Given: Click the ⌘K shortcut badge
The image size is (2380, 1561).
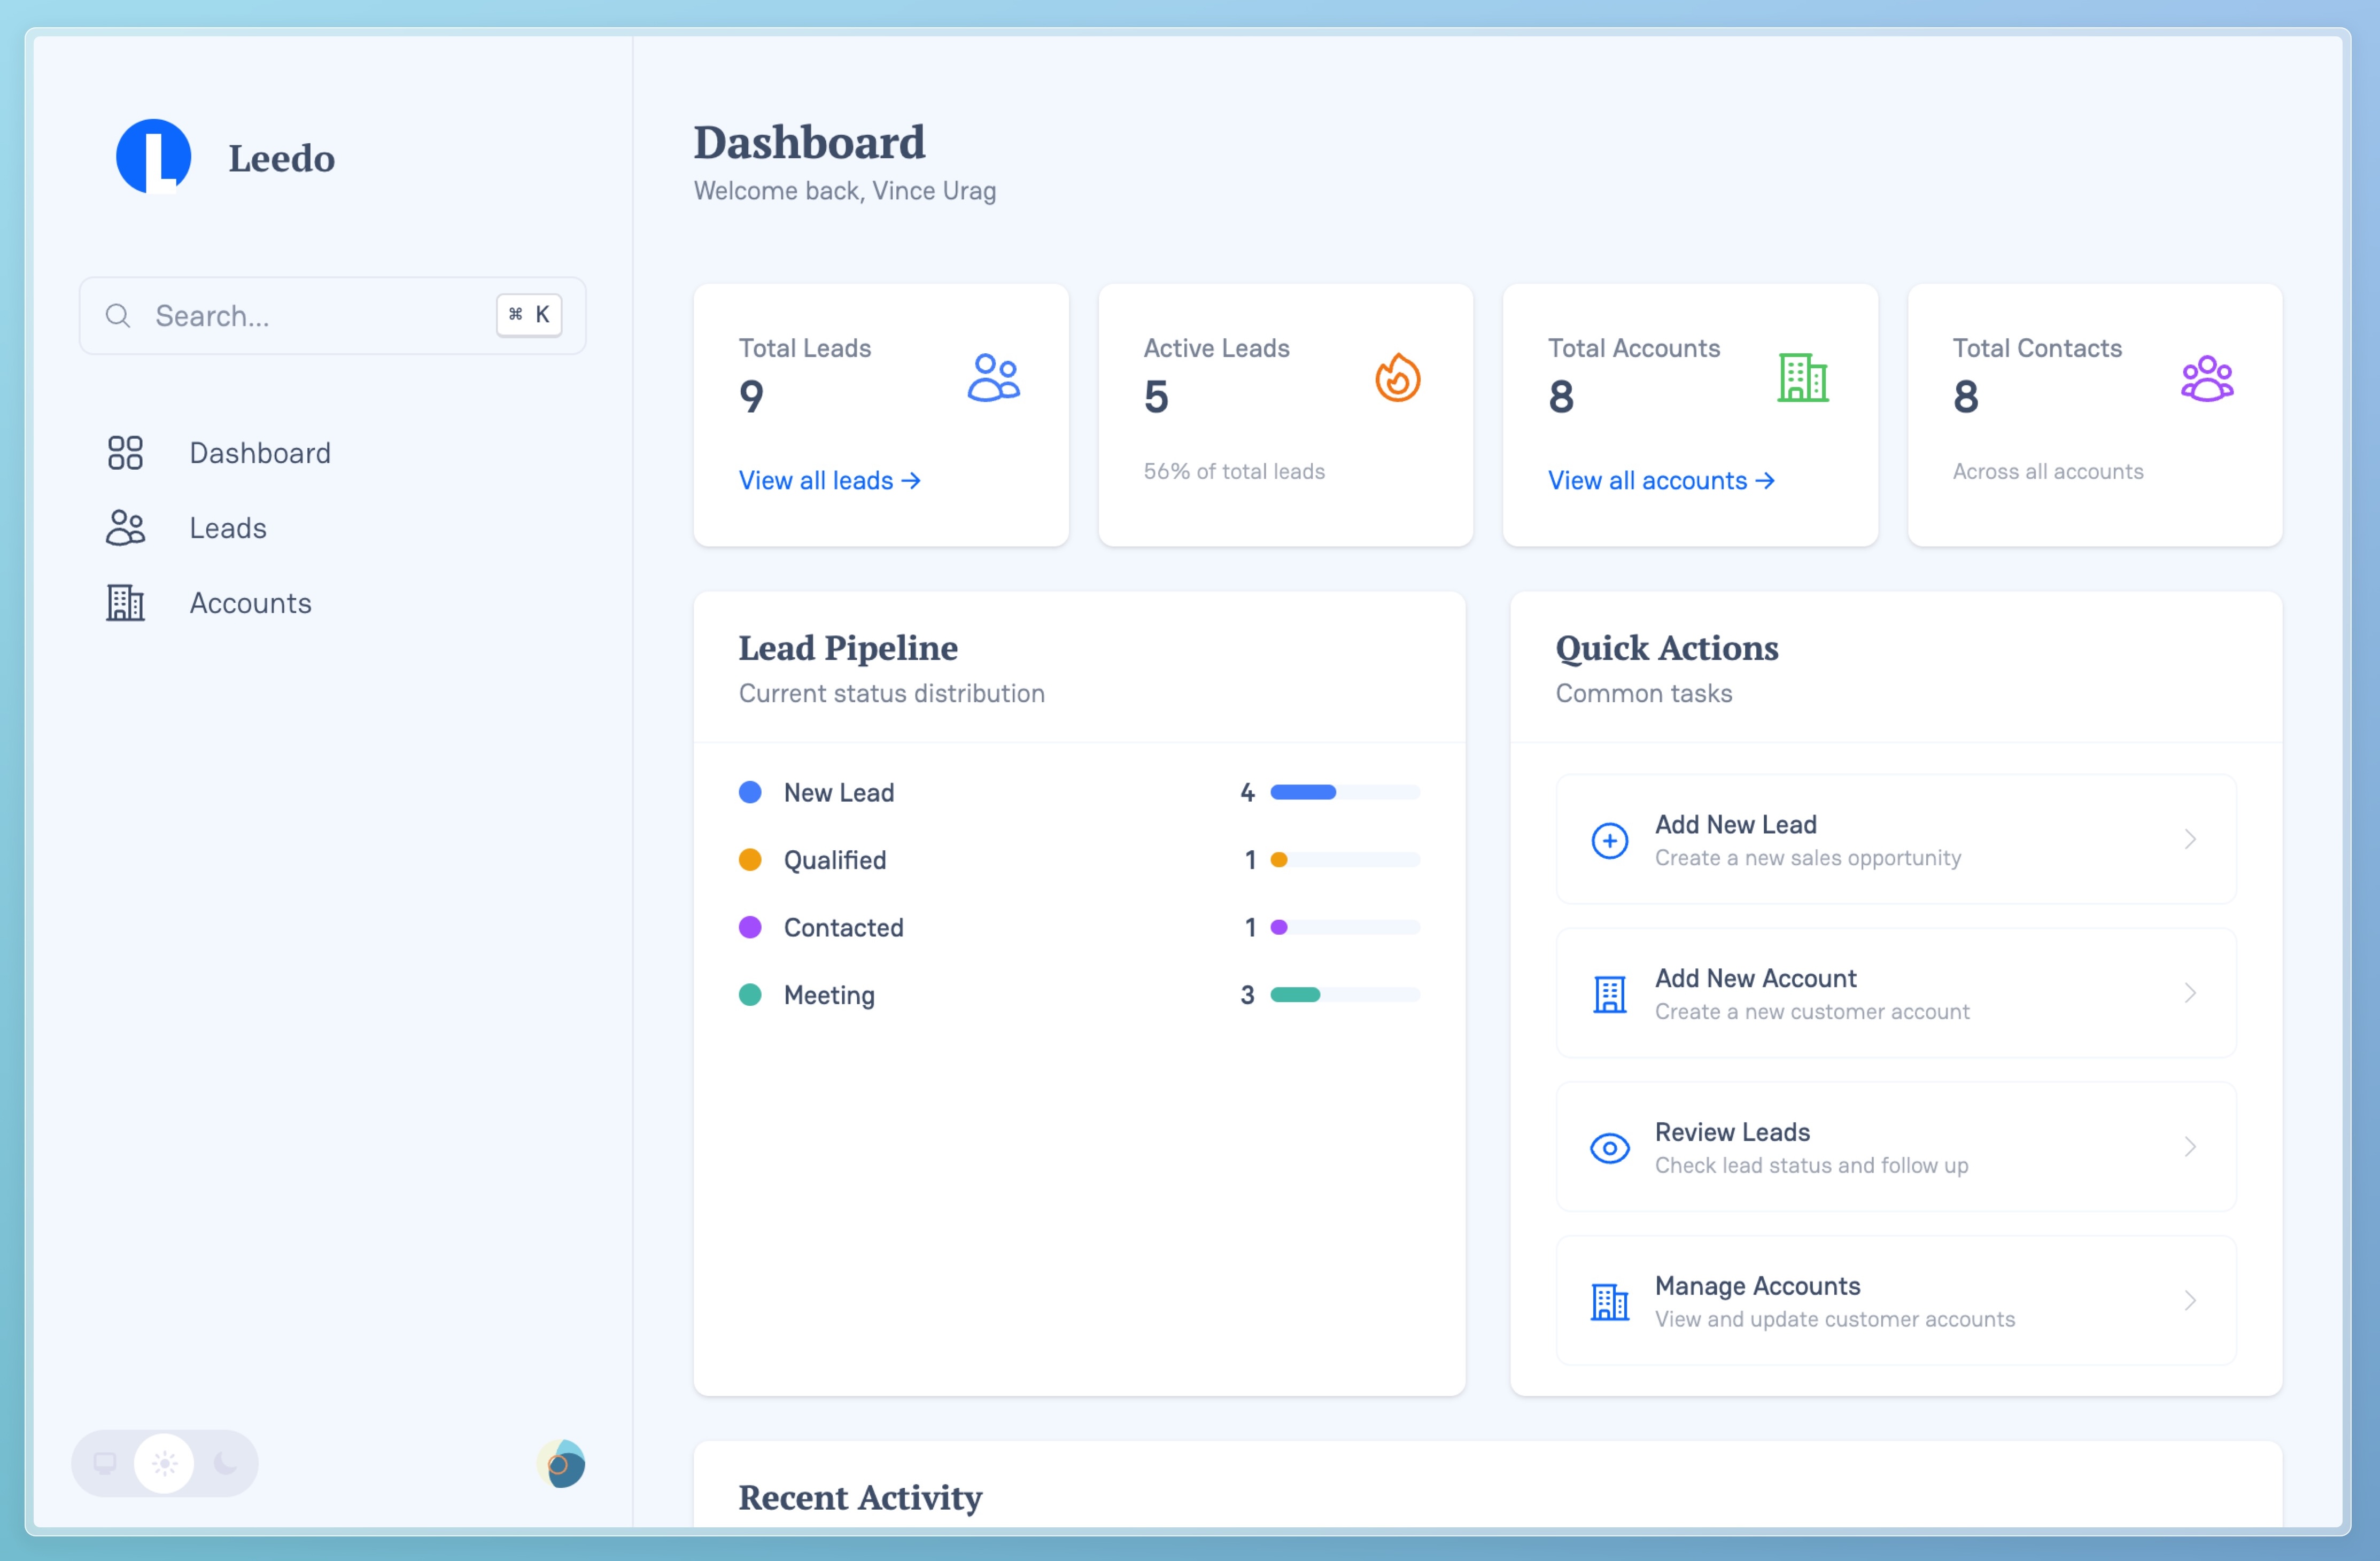Looking at the screenshot, I should (529, 315).
